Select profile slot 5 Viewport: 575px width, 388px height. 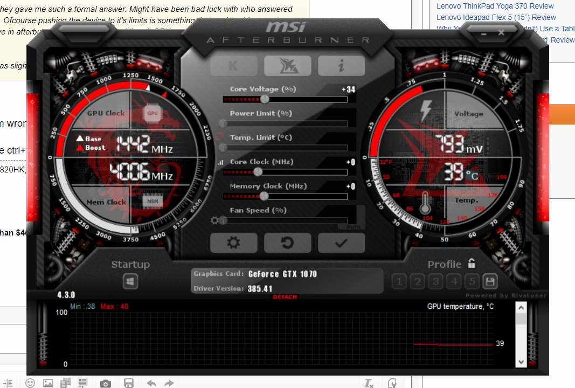tap(472, 282)
